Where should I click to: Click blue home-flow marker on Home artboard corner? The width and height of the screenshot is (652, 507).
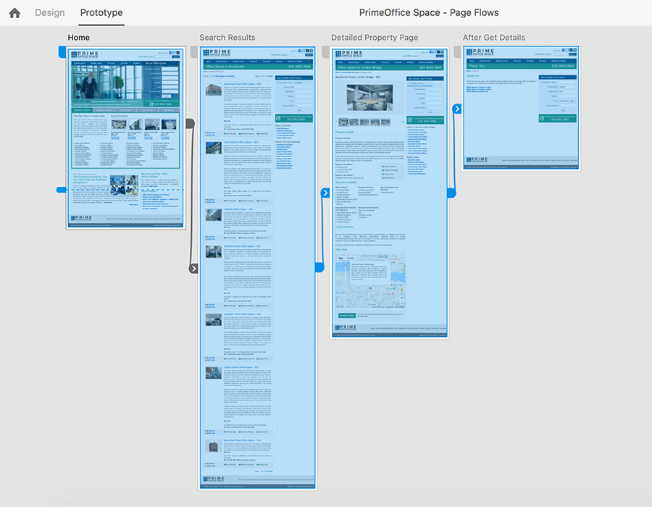62,52
